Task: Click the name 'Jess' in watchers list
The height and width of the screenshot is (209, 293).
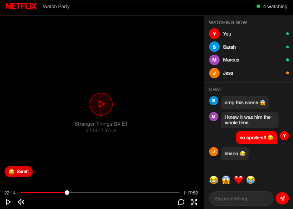Action: coord(228,73)
